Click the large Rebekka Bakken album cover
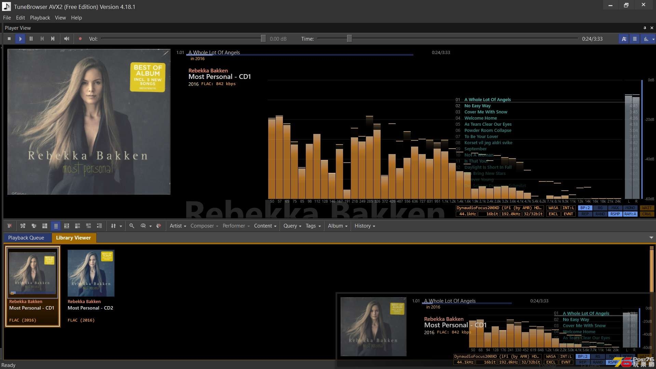 click(x=89, y=122)
